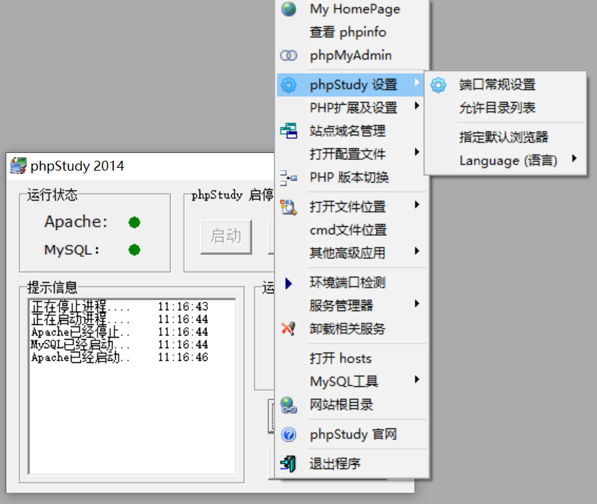Click the Apache green status indicator

point(134,223)
